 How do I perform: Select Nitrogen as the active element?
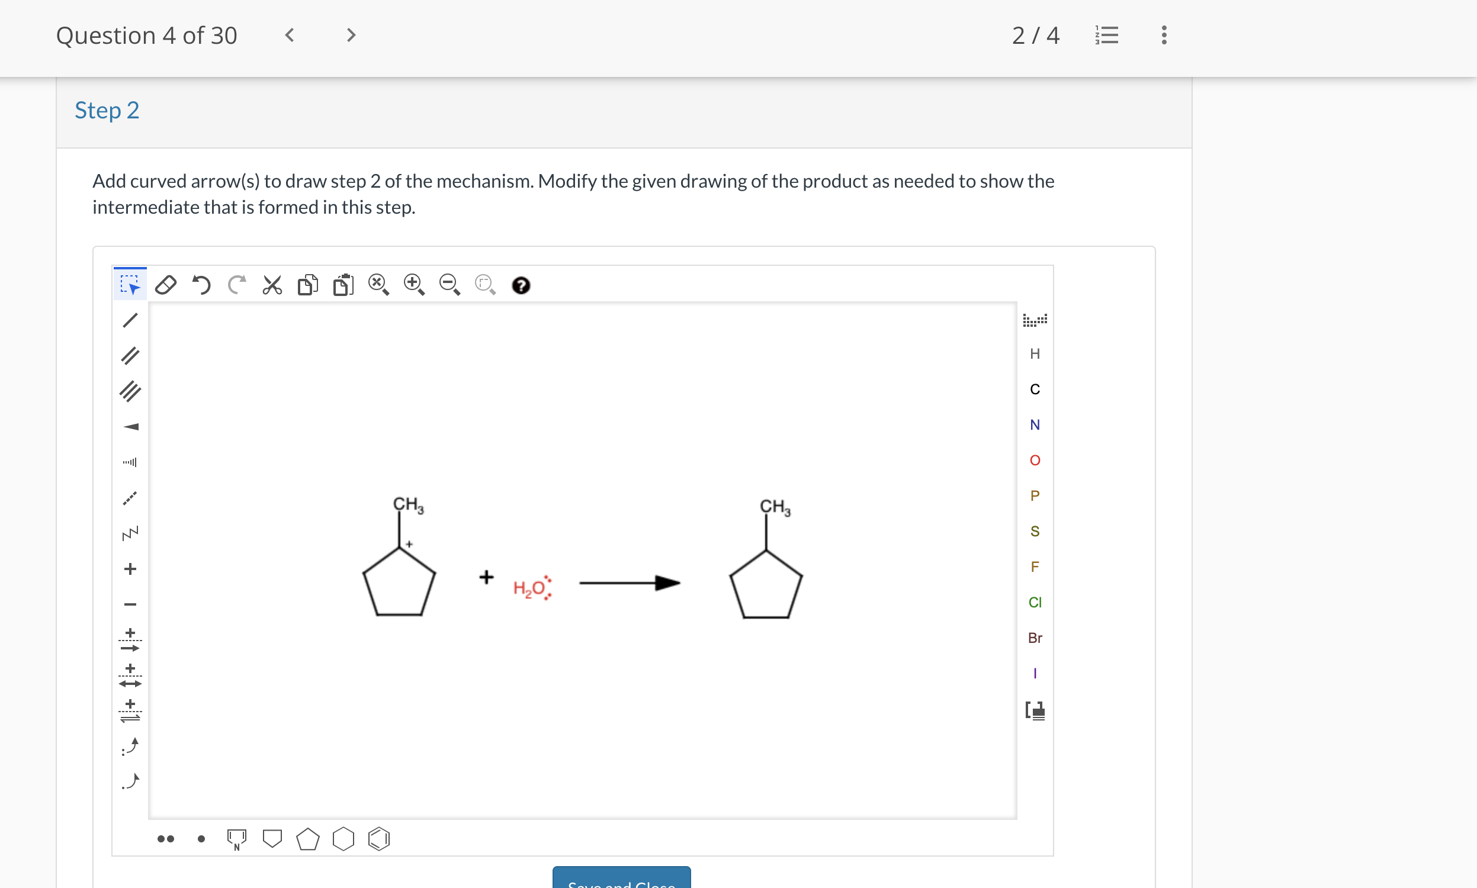1035,424
